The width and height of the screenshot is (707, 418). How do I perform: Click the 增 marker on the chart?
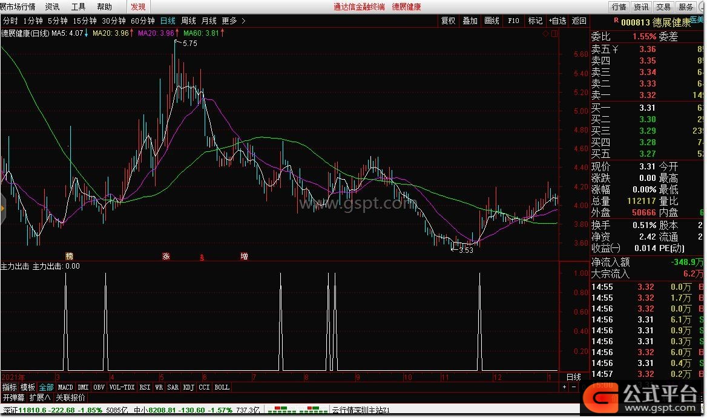point(244,256)
